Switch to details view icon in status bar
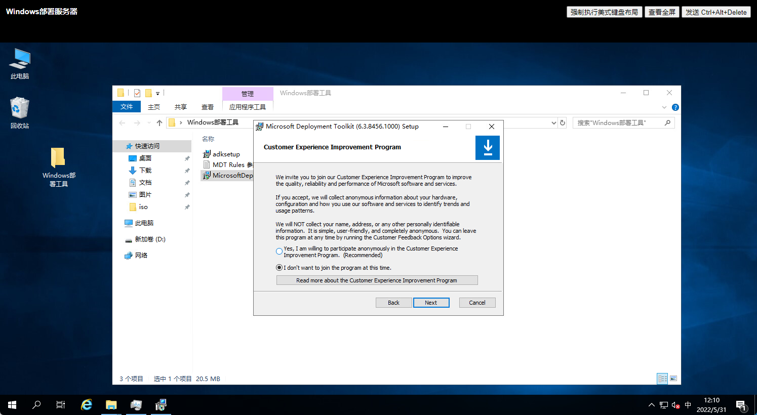This screenshot has height=415, width=757. coord(662,378)
